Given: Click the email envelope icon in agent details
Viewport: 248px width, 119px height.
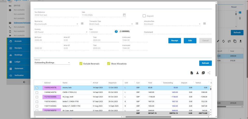Looking at the screenshot, I should coord(10,23).
